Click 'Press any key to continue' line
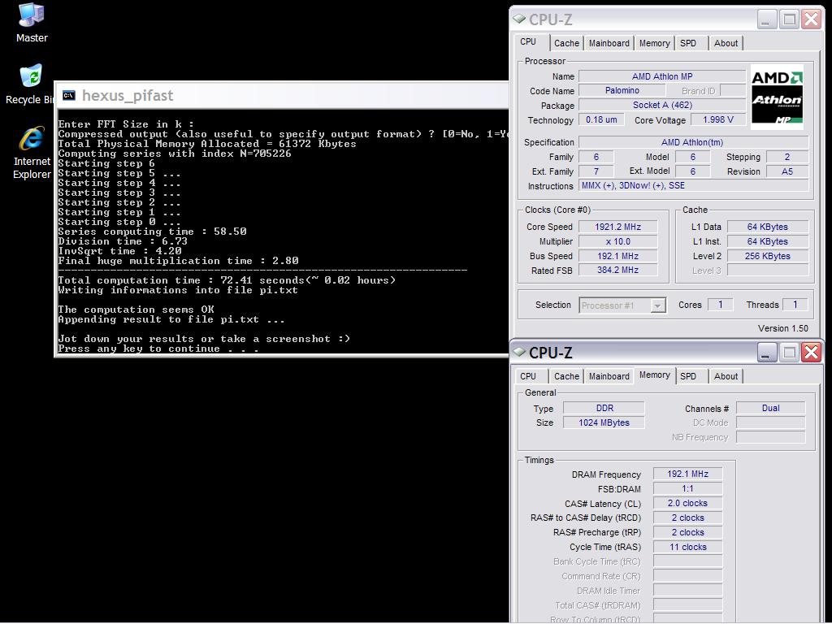 158,349
